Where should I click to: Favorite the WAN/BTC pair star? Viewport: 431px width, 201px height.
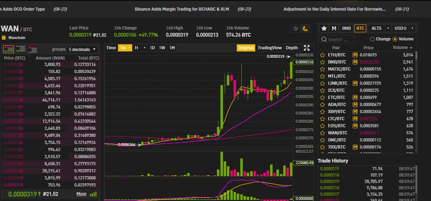[x=323, y=133]
